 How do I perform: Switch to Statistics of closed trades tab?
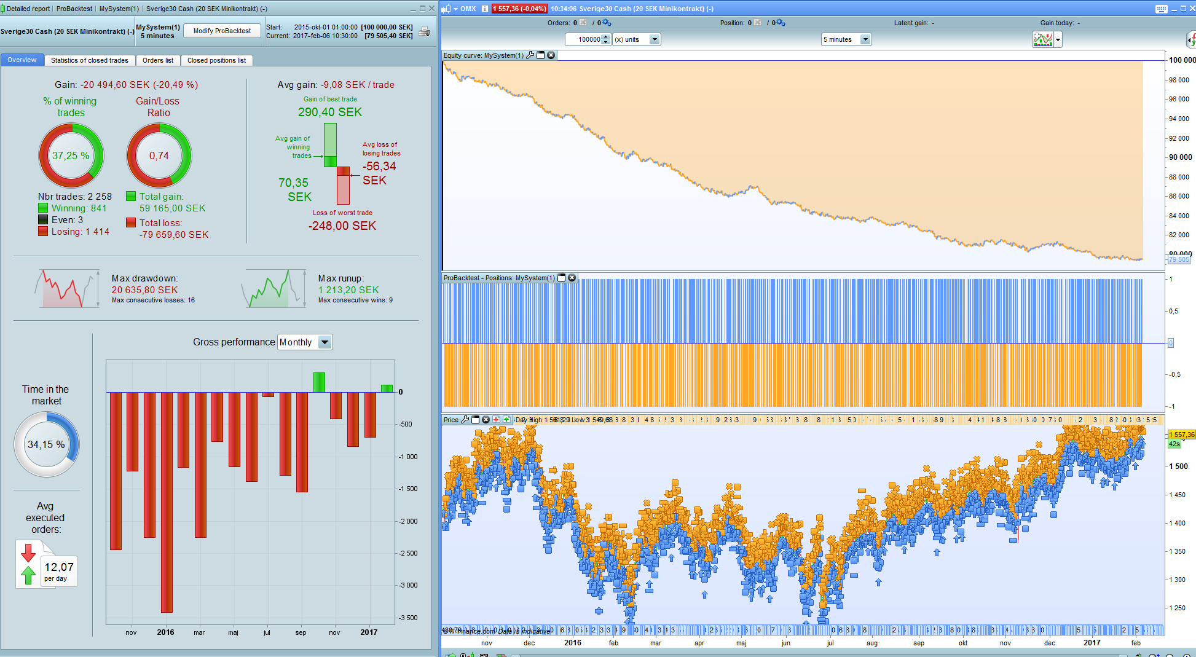point(90,60)
